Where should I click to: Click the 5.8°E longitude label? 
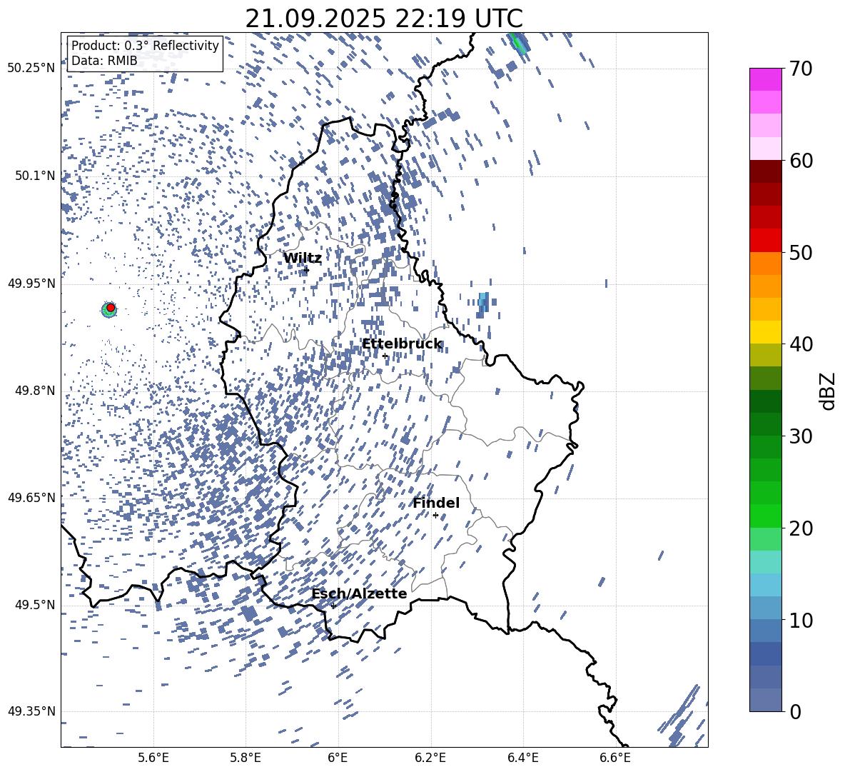tap(246, 758)
